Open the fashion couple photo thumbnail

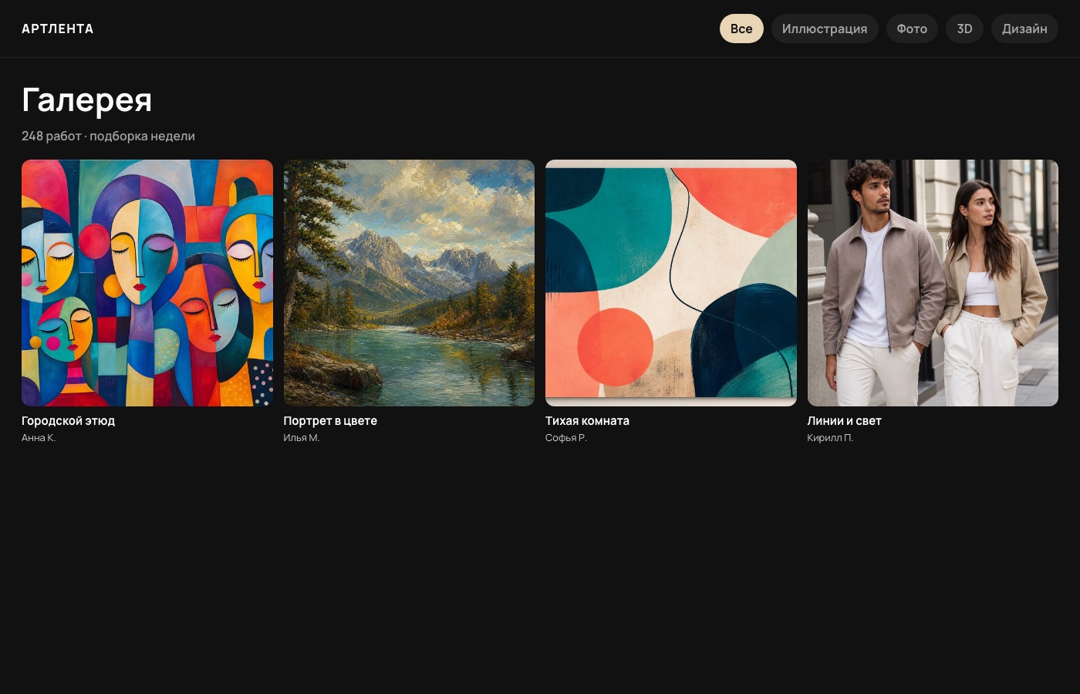click(x=933, y=283)
